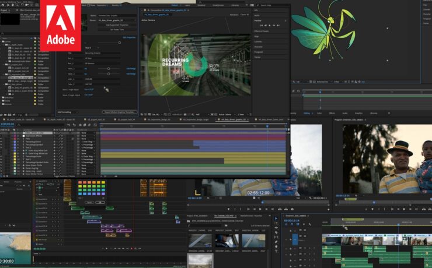Add a marker in Premiere timeline header

pos(304,224)
